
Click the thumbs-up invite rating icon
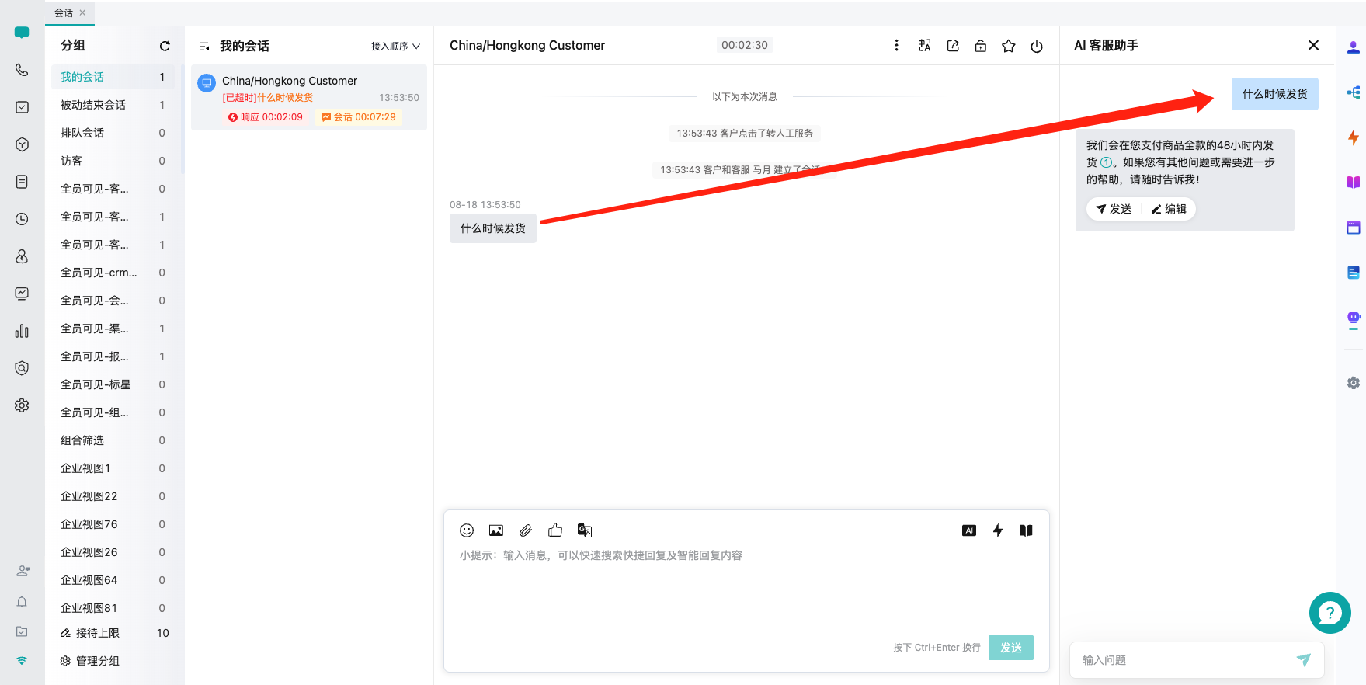pos(555,530)
